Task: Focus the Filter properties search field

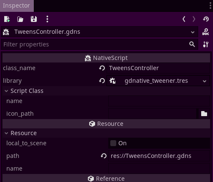Action: [99, 44]
